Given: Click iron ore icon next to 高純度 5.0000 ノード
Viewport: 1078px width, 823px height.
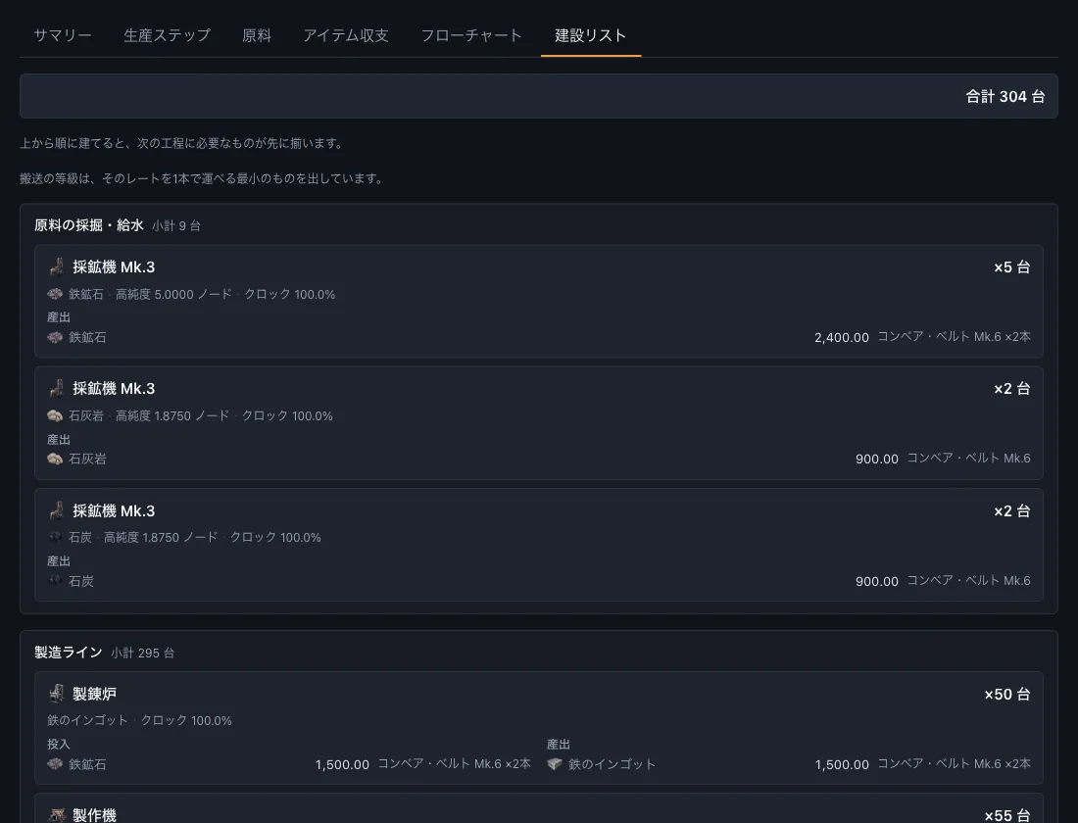Looking at the screenshot, I should coord(55,294).
